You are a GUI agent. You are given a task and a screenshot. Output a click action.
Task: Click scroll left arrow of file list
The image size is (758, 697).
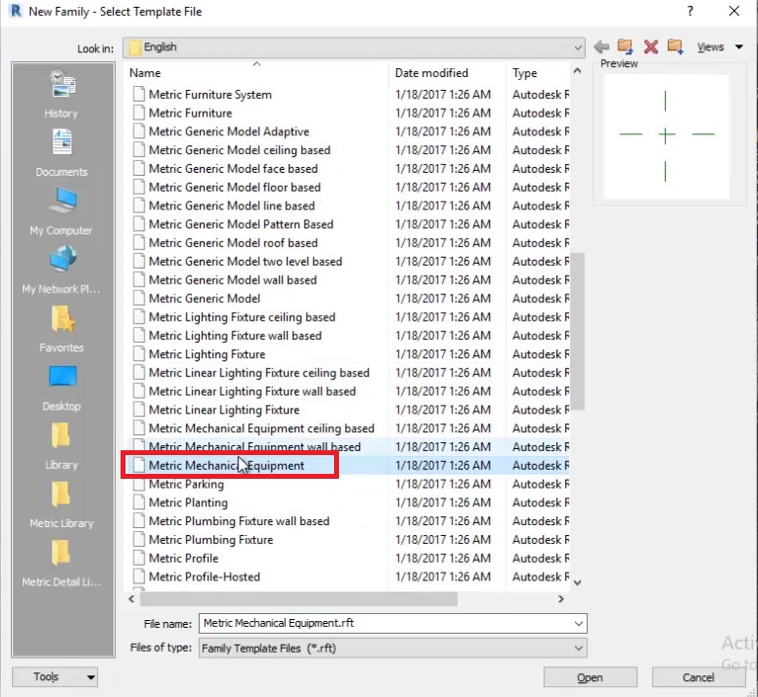[131, 599]
